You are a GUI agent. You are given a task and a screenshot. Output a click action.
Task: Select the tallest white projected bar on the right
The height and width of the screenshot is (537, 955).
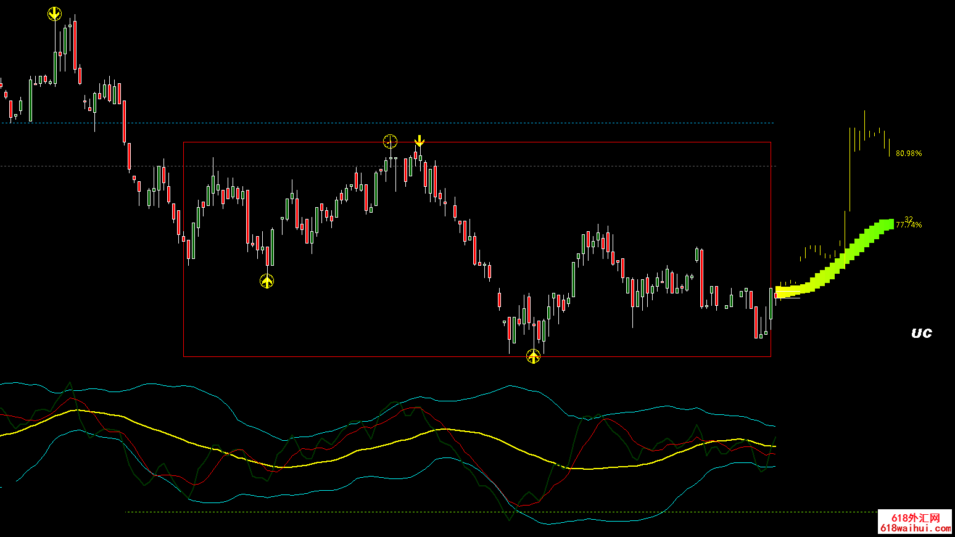[864, 125]
